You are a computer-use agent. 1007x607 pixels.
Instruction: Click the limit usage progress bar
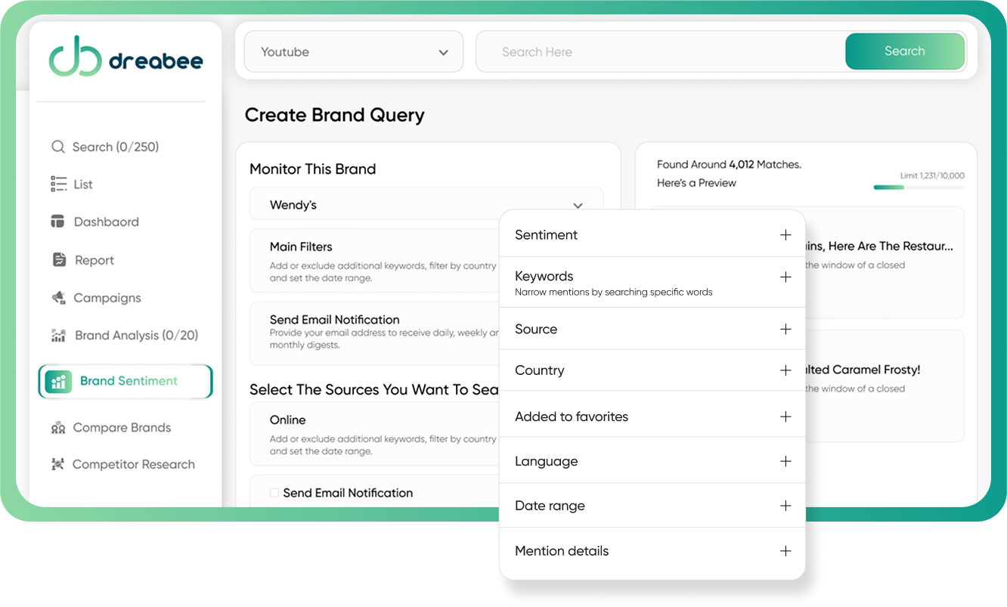coord(919,187)
